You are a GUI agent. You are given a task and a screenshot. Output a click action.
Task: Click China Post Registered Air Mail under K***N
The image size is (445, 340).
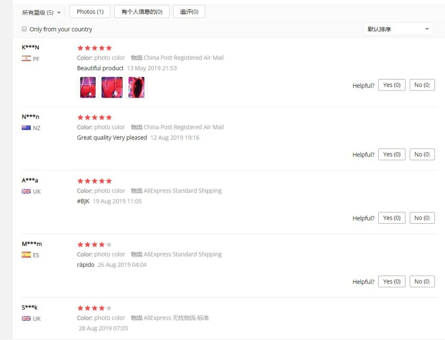184,58
